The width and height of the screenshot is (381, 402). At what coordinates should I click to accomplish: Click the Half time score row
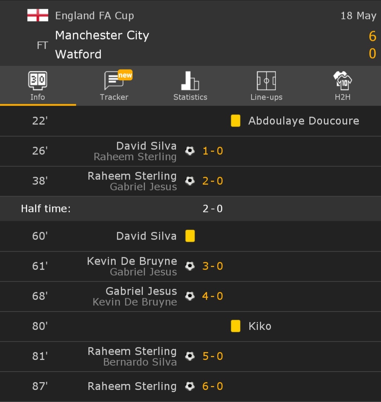(190, 208)
